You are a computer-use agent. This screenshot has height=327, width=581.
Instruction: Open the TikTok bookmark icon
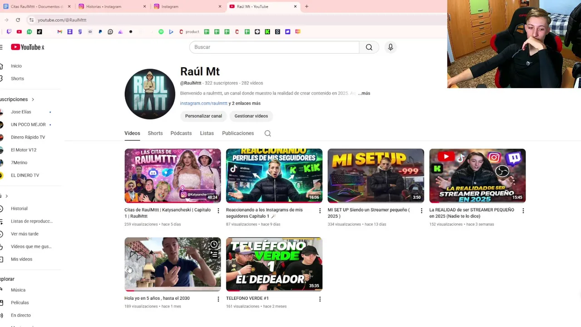pos(39,32)
